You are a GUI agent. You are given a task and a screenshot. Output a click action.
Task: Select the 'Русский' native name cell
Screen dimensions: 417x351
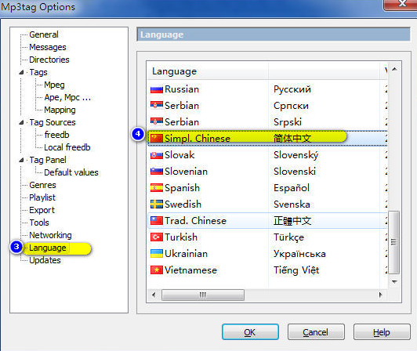pos(292,89)
